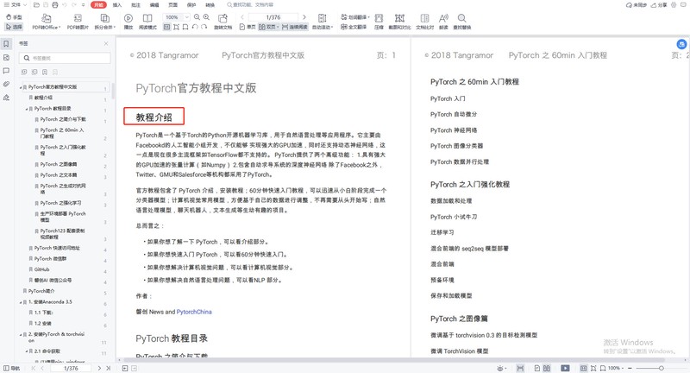Toggle single page layout in status bar
690x373 pixels.
(x=536, y=368)
